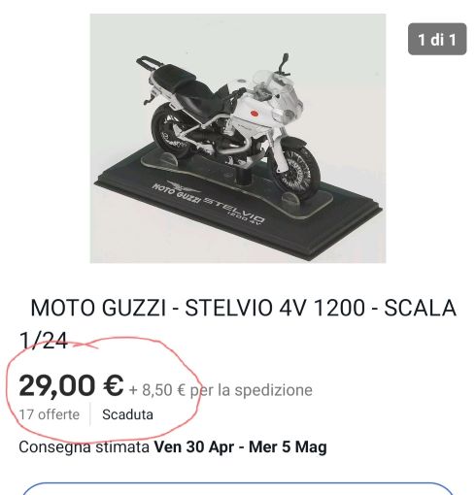Click the red dot on the motorcycle fairing

click(x=255, y=114)
